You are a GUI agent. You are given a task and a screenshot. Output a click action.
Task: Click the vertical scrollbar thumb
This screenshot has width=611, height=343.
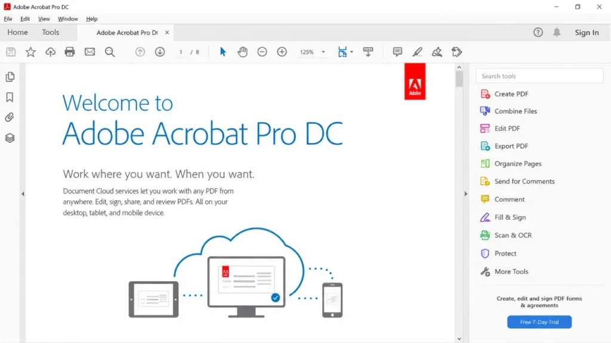pos(459,79)
